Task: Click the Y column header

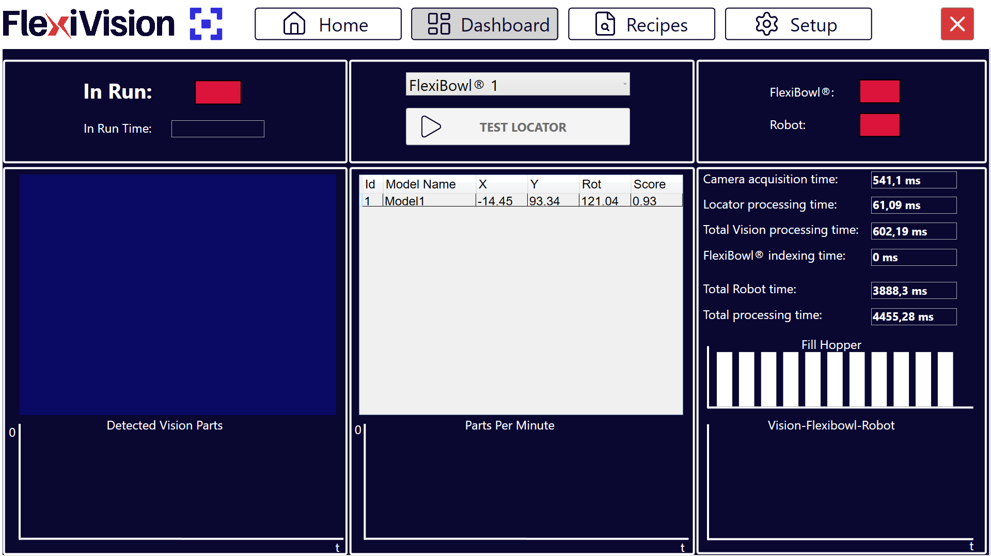Action: (x=553, y=184)
